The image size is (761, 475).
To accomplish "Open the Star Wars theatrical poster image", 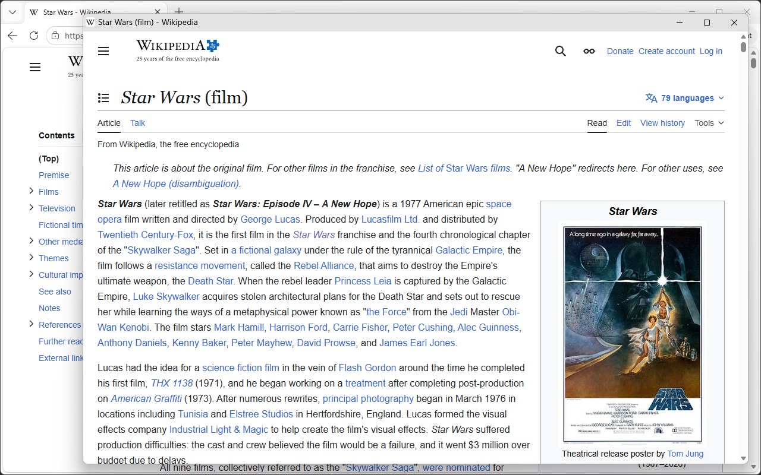I will [633, 334].
